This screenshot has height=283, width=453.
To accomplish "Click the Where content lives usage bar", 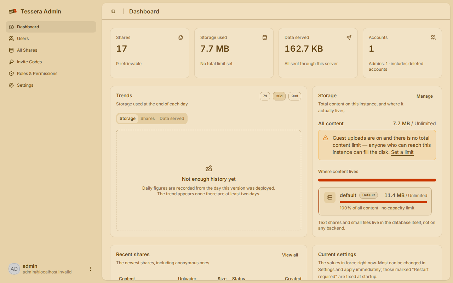I will pos(377,180).
